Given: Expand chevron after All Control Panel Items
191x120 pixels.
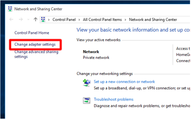Looking at the screenshot, I should [x=125, y=20].
